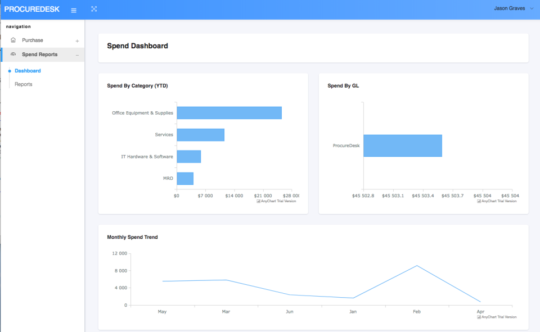Click the home icon beside Purchase
Image resolution: width=540 pixels, height=332 pixels.
pyautogui.click(x=12, y=40)
